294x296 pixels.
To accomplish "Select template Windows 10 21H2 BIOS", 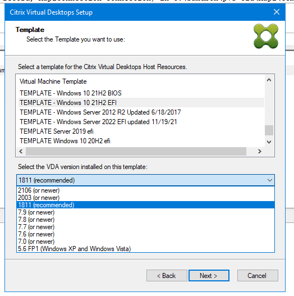I will 141,93.
